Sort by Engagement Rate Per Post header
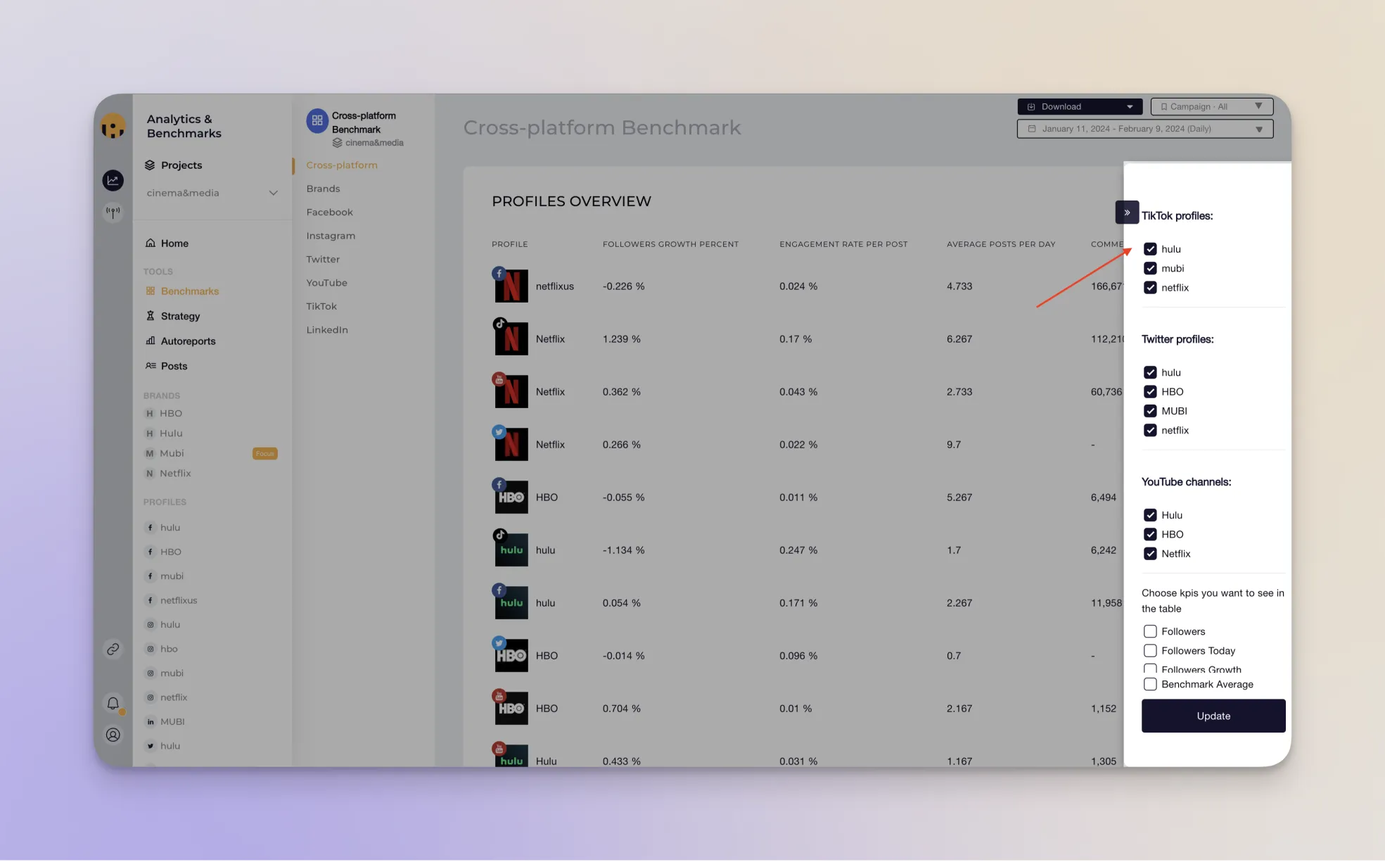 pos(843,244)
